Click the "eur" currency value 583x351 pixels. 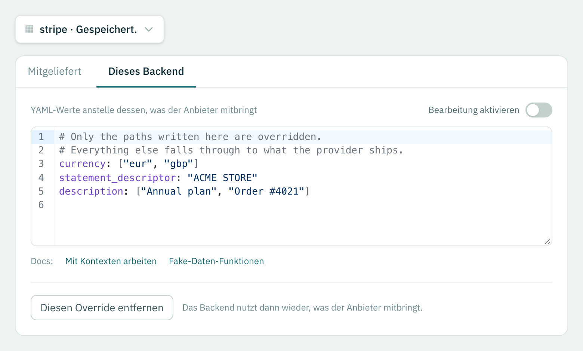tap(138, 164)
